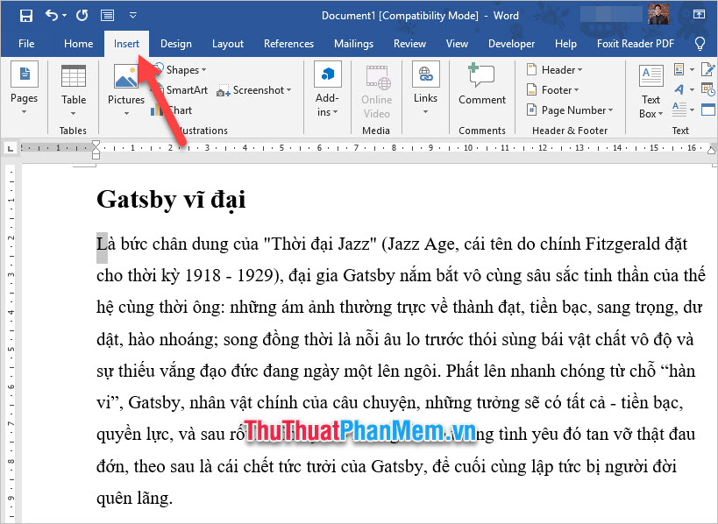
Task: Open the Page Number dropdown
Action: click(x=570, y=110)
